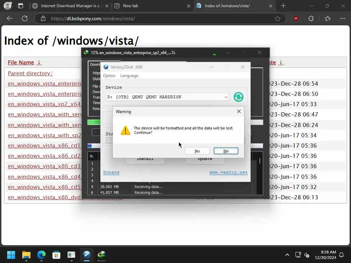The height and width of the screenshot is (263, 351).
Task: Open the muted volume tray icon
Action: 307,255
